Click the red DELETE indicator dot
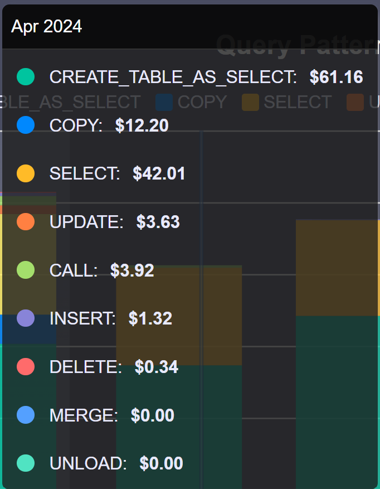Viewport: 380px width, 489px height. tap(25, 367)
